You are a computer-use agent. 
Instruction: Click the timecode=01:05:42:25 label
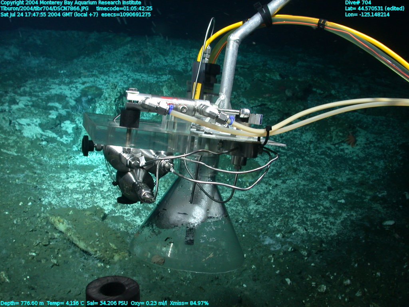click(x=124, y=8)
